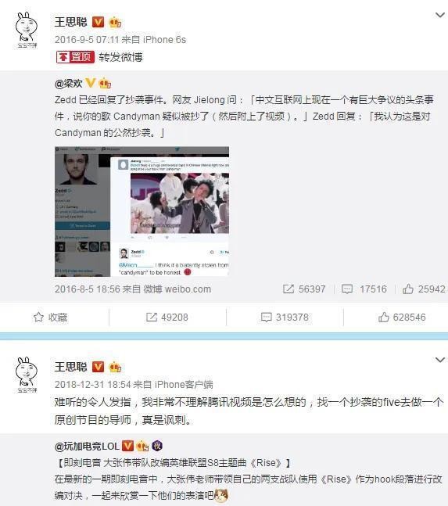Expand options chevron on the 2018-12-31 post

click(x=440, y=360)
